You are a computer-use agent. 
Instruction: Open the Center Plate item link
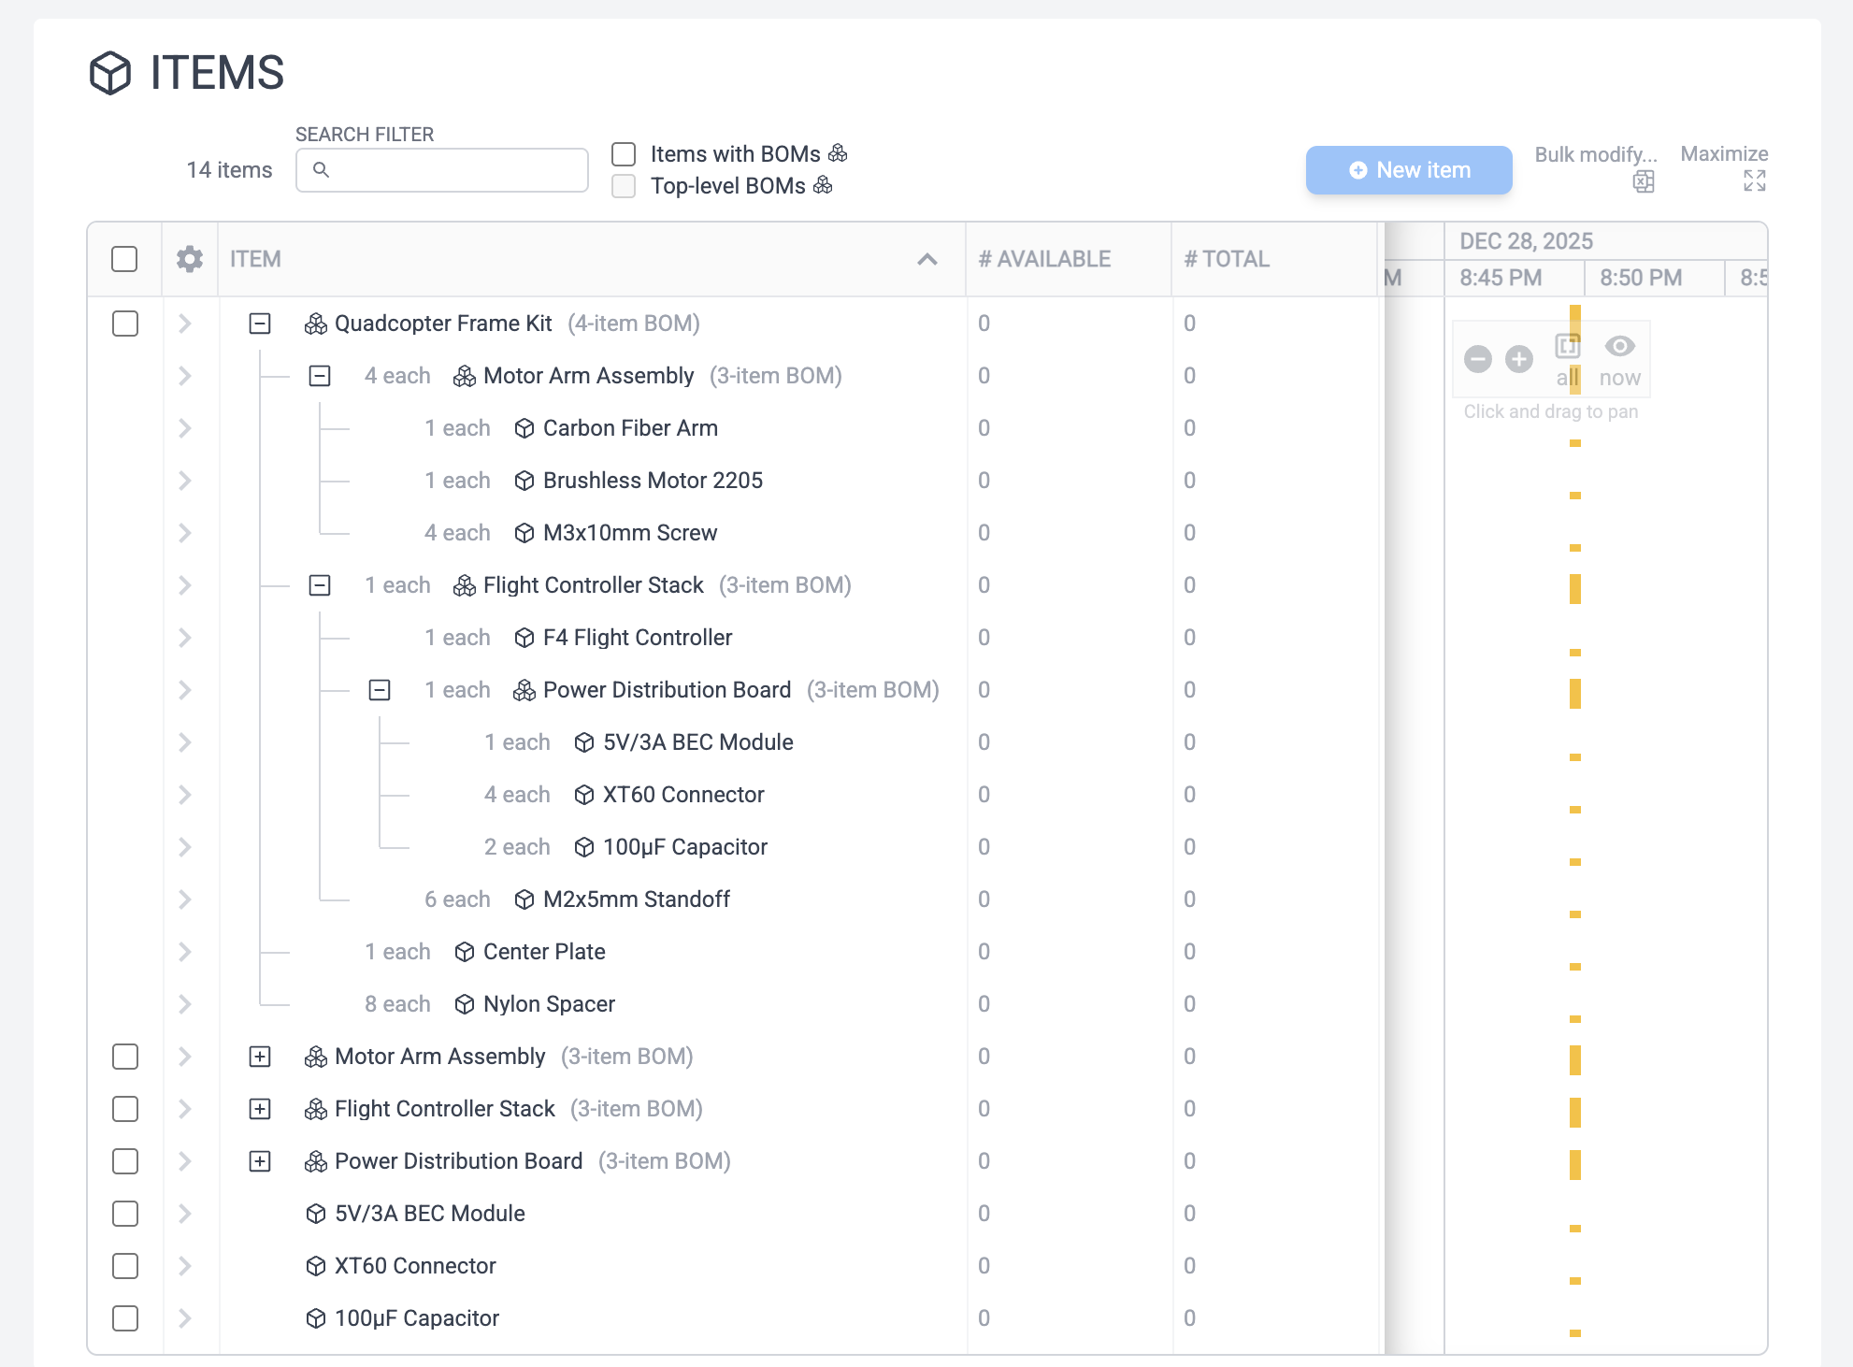[x=544, y=952]
